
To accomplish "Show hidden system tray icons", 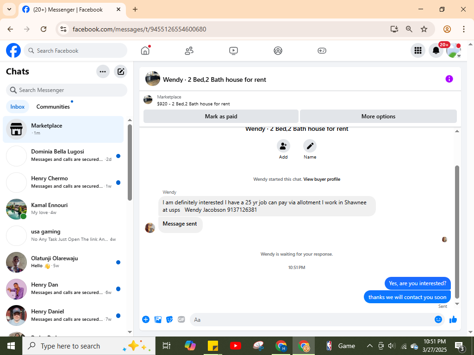I will [369, 346].
